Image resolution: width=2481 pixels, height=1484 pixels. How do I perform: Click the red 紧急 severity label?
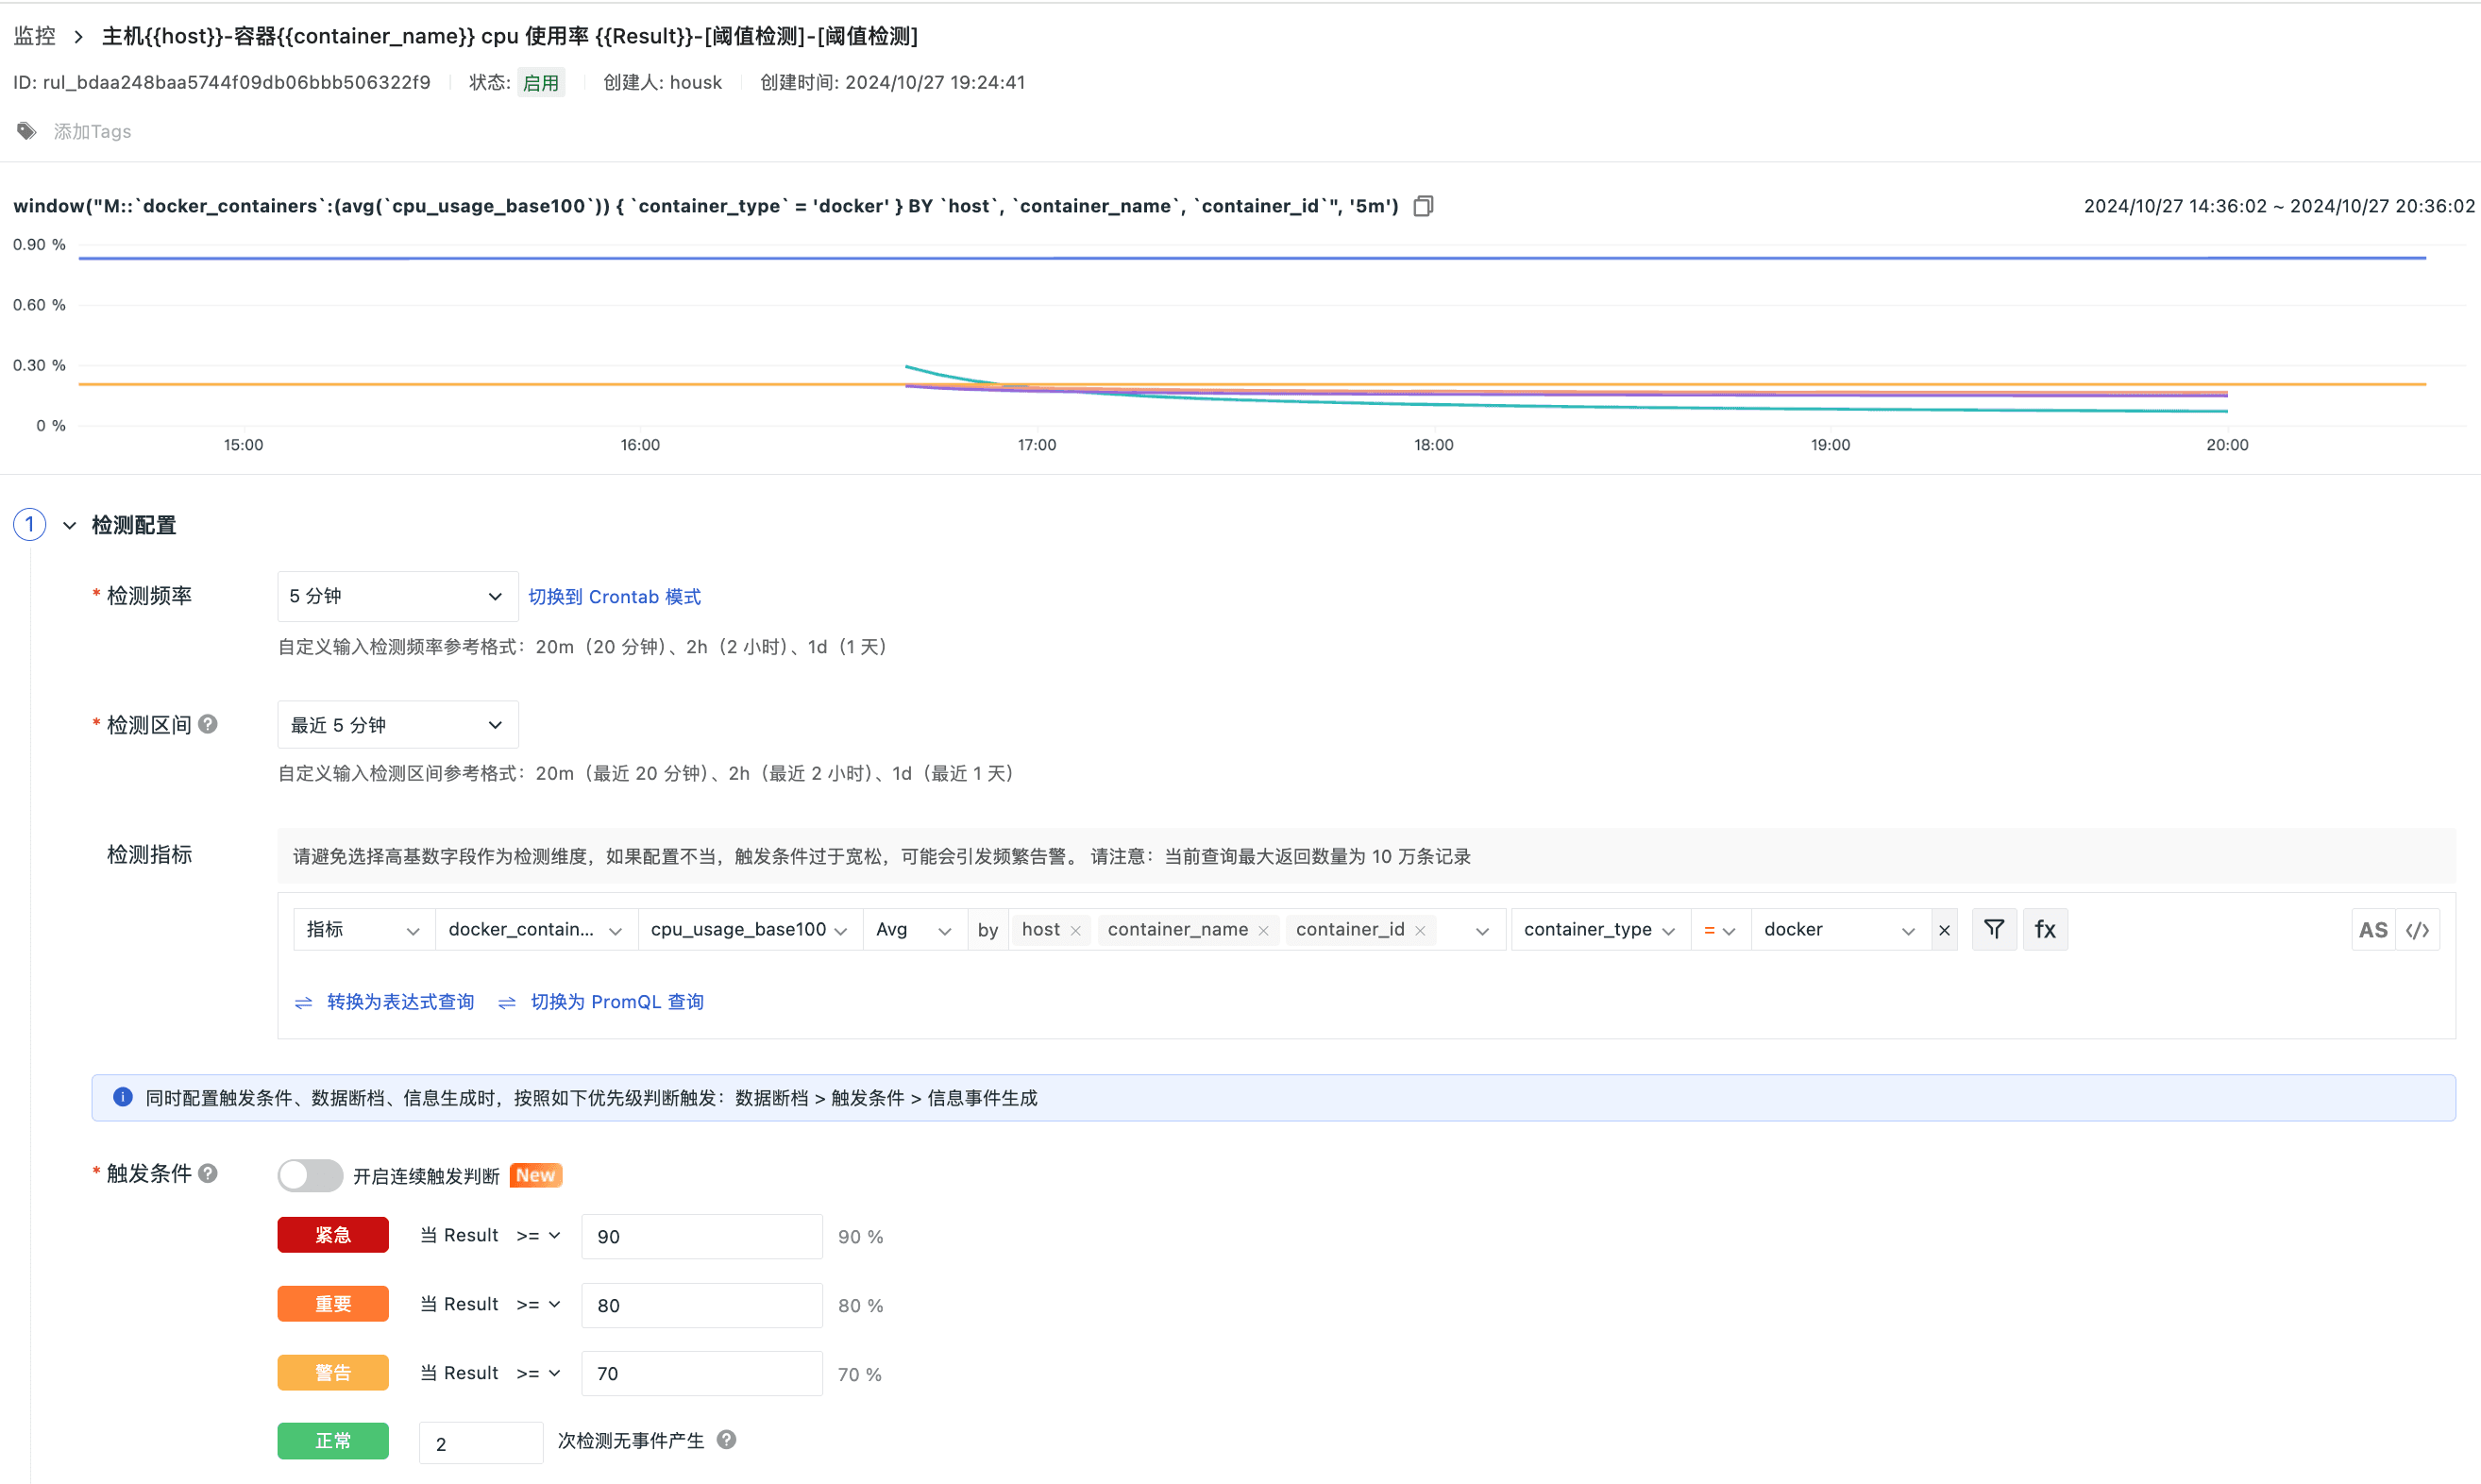point(333,1235)
